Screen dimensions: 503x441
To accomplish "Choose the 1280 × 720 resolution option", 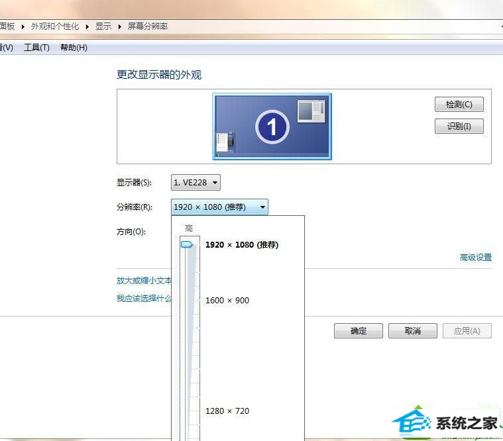I will [x=227, y=411].
